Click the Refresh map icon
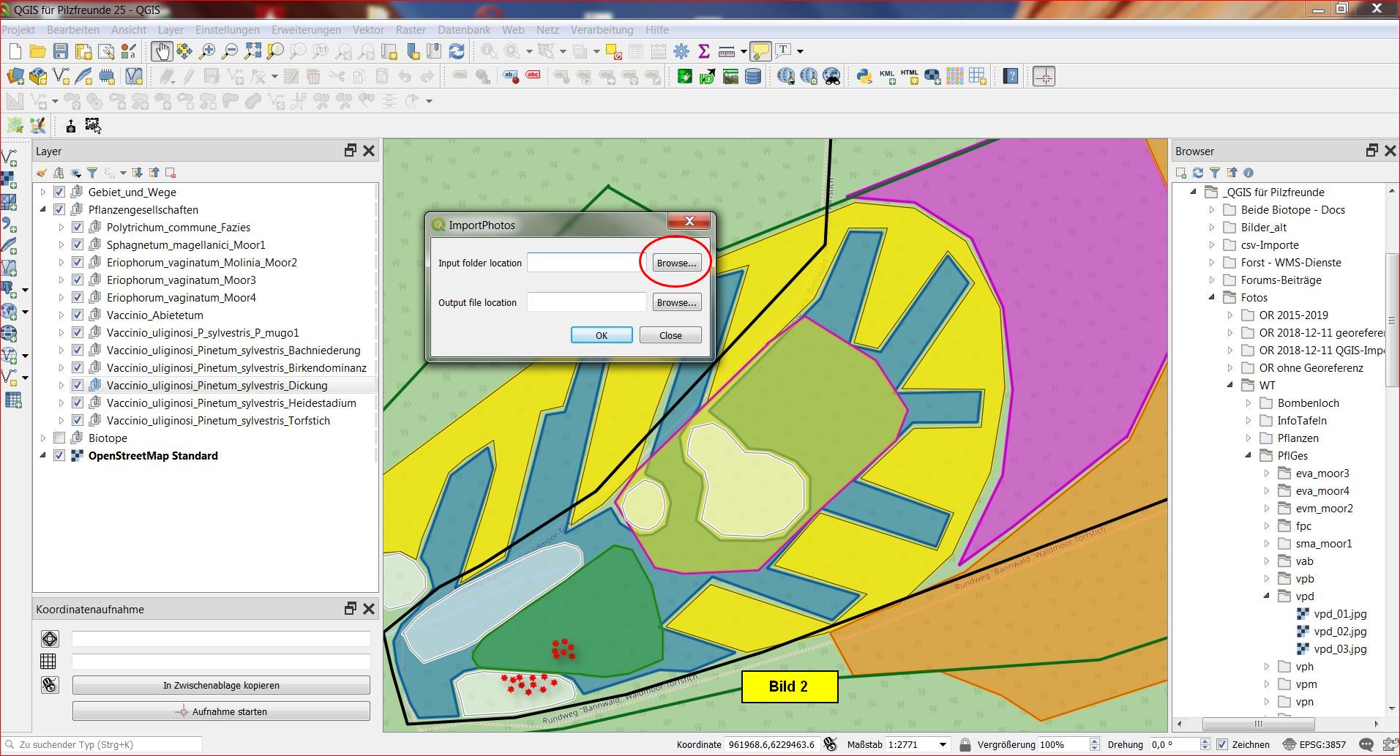The image size is (1400, 756). tap(457, 51)
